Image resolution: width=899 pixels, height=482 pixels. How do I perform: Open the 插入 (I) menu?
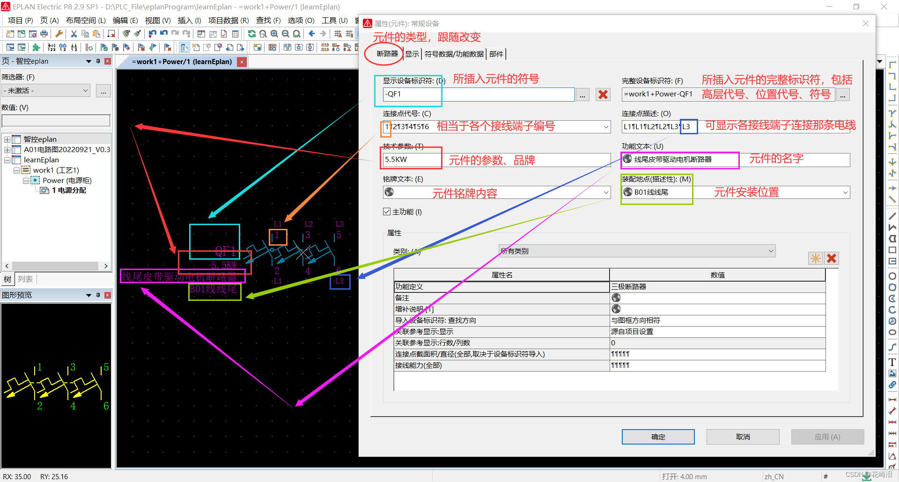pos(190,20)
